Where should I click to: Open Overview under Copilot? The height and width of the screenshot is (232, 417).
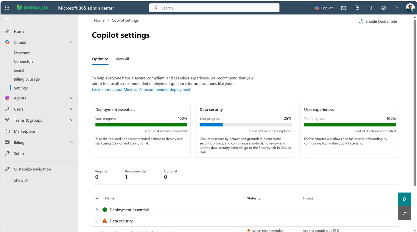pyautogui.click(x=22, y=53)
